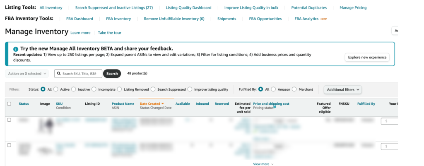Click Explore new experience button
The width and height of the screenshot is (424, 166).
coord(367,57)
